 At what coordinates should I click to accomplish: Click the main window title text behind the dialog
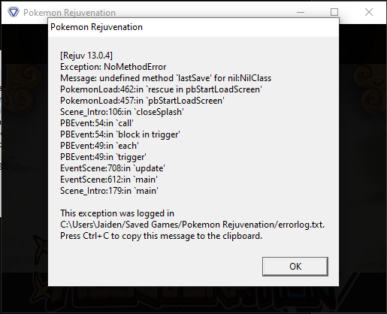point(69,13)
